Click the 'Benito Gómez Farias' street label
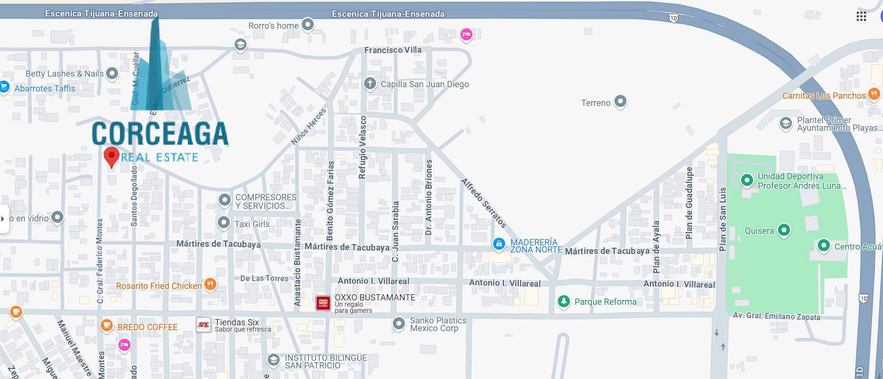This screenshot has width=883, height=379. coord(330,200)
